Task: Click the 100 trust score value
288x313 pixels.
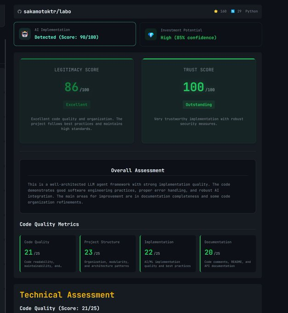Action: click(x=193, y=87)
